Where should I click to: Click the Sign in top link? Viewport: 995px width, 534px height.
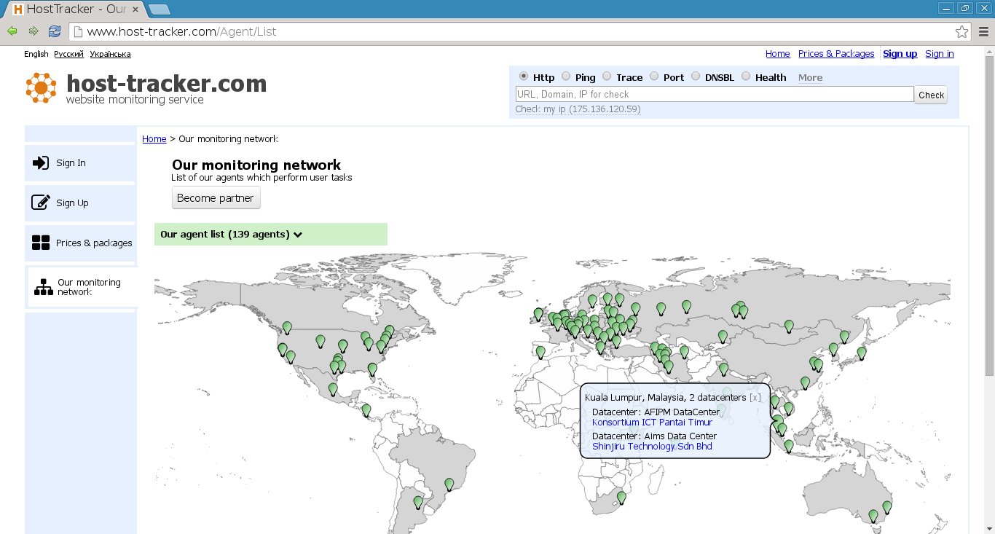[x=940, y=54]
